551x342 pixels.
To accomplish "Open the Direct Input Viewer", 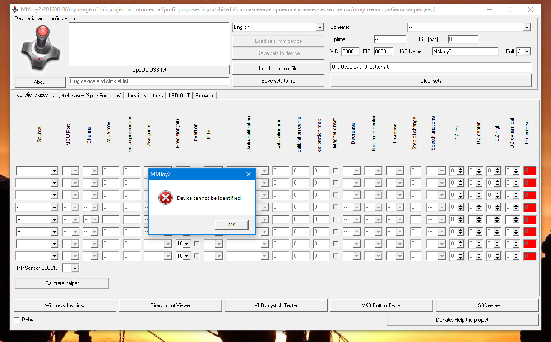I will pos(171,305).
